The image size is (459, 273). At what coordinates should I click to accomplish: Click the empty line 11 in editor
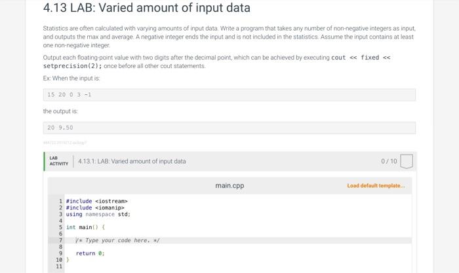[237, 266]
